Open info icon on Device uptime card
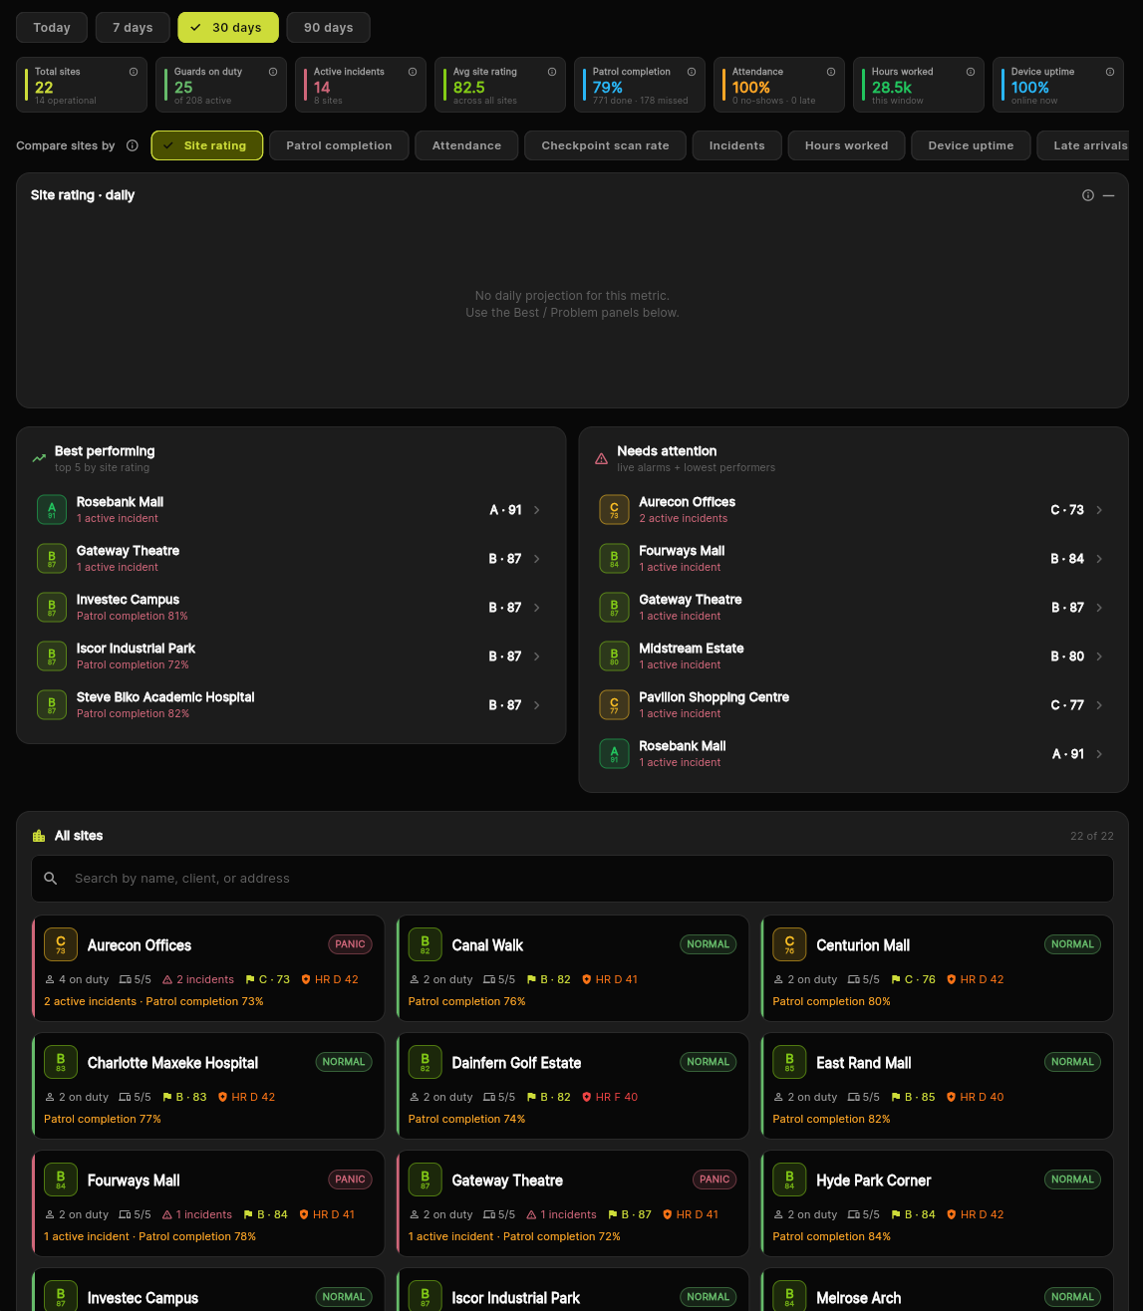 pyautogui.click(x=1110, y=72)
